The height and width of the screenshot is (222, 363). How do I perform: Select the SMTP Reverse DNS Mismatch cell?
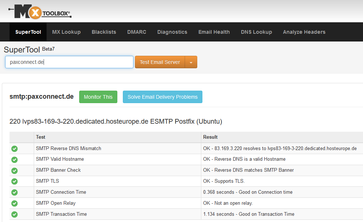pos(117,148)
